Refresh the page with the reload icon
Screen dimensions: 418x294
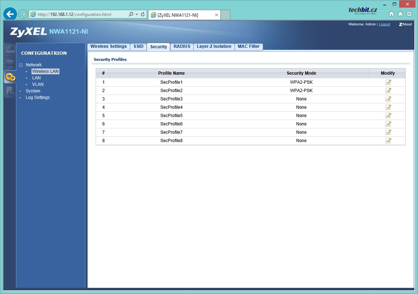[143, 15]
